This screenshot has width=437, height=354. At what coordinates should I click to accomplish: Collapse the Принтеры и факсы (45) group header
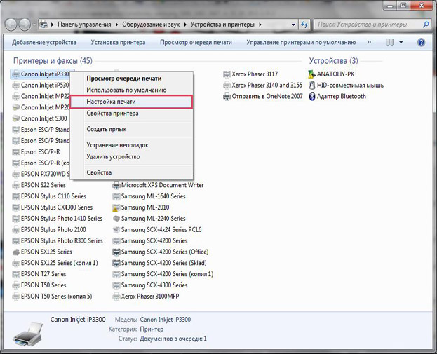(53, 61)
